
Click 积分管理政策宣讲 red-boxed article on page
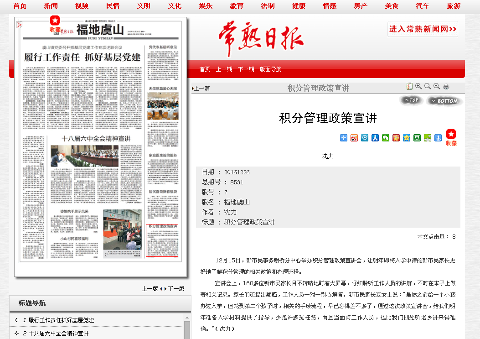(x=162, y=240)
